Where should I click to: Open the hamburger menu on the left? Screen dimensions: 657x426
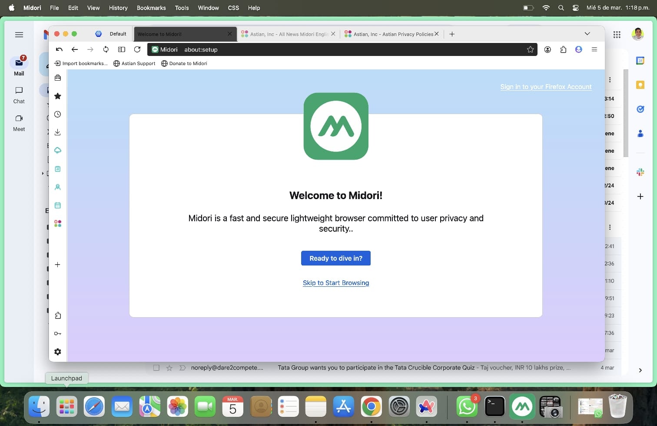tap(19, 35)
